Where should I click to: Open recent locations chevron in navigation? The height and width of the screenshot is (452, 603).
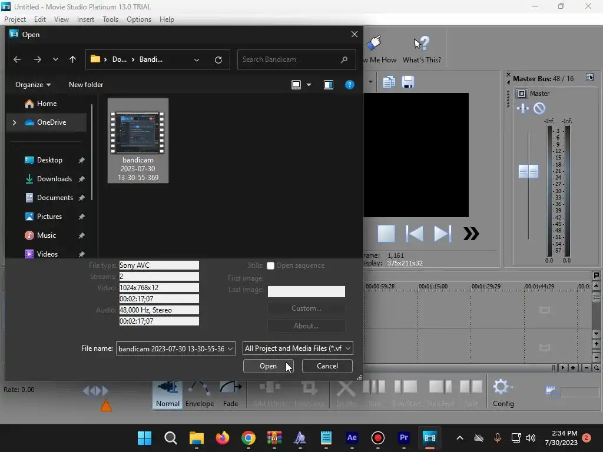55,59
